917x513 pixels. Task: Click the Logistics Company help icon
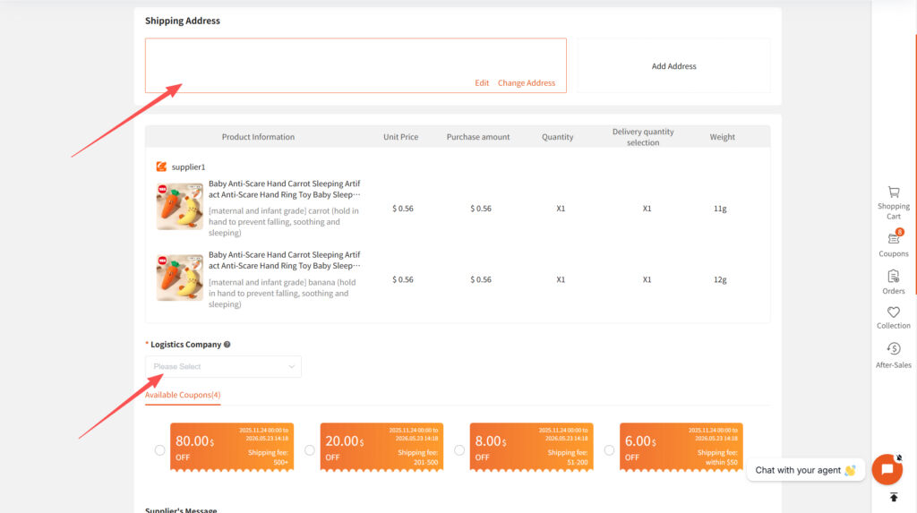pyautogui.click(x=227, y=345)
